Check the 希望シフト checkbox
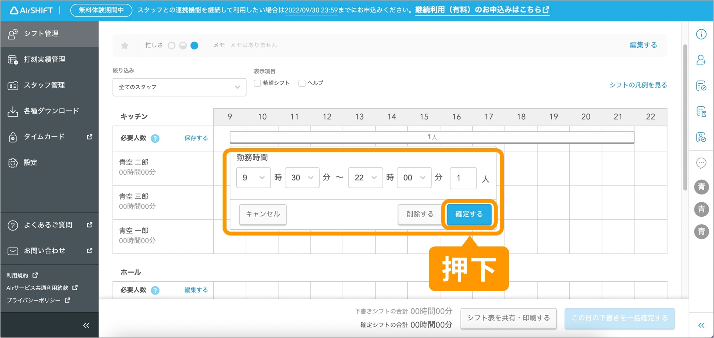 click(x=257, y=83)
